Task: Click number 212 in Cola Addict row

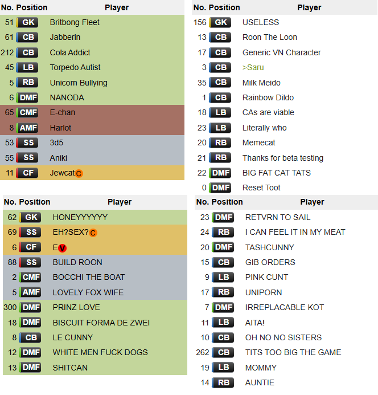Action: (7, 52)
